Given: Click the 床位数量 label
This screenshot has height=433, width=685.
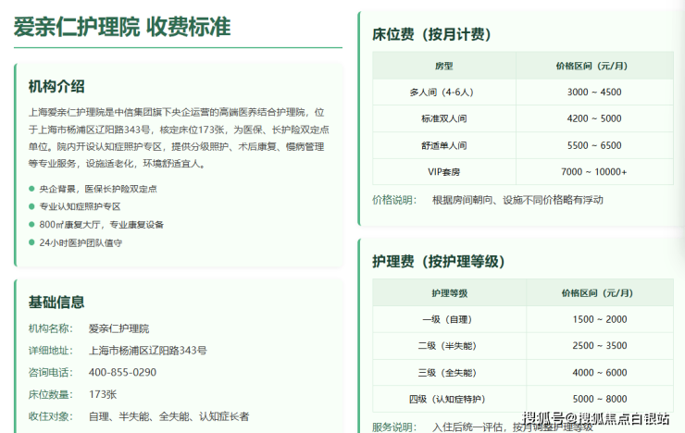Looking at the screenshot, I should [51, 394].
